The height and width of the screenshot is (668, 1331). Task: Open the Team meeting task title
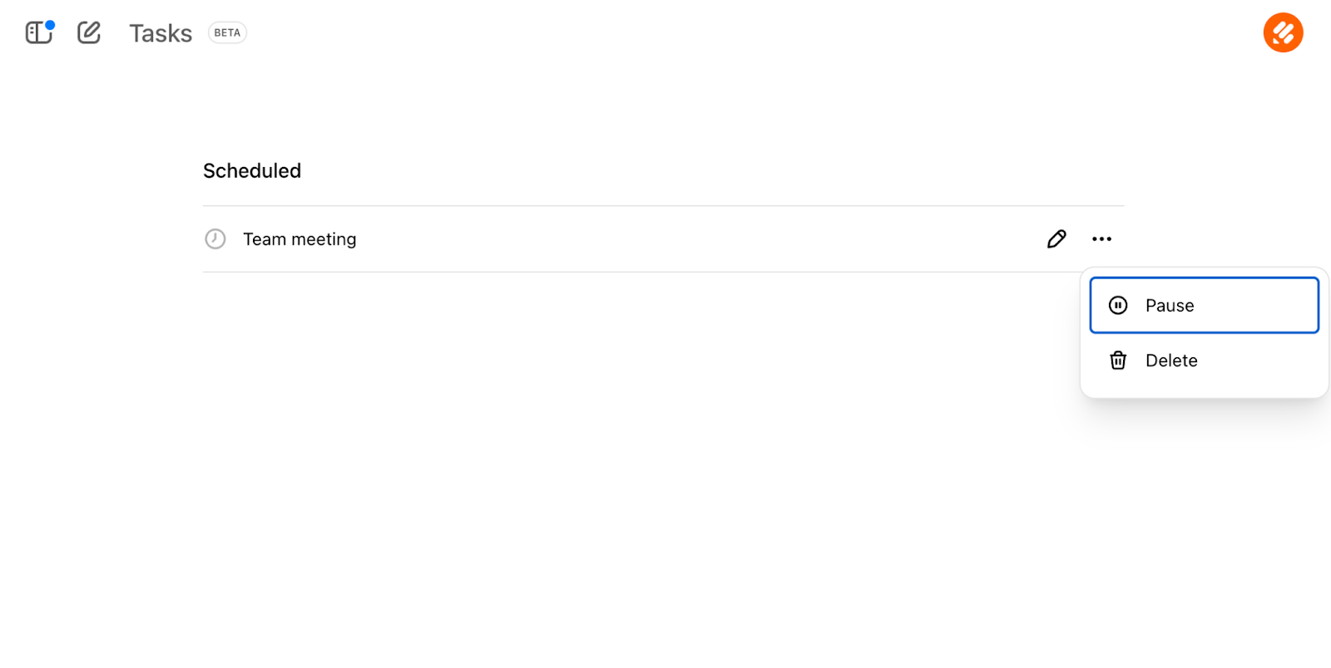coord(299,239)
